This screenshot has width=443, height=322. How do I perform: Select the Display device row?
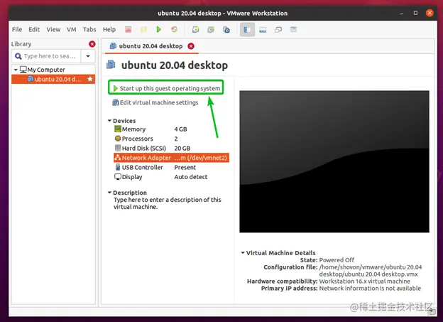tap(171, 177)
